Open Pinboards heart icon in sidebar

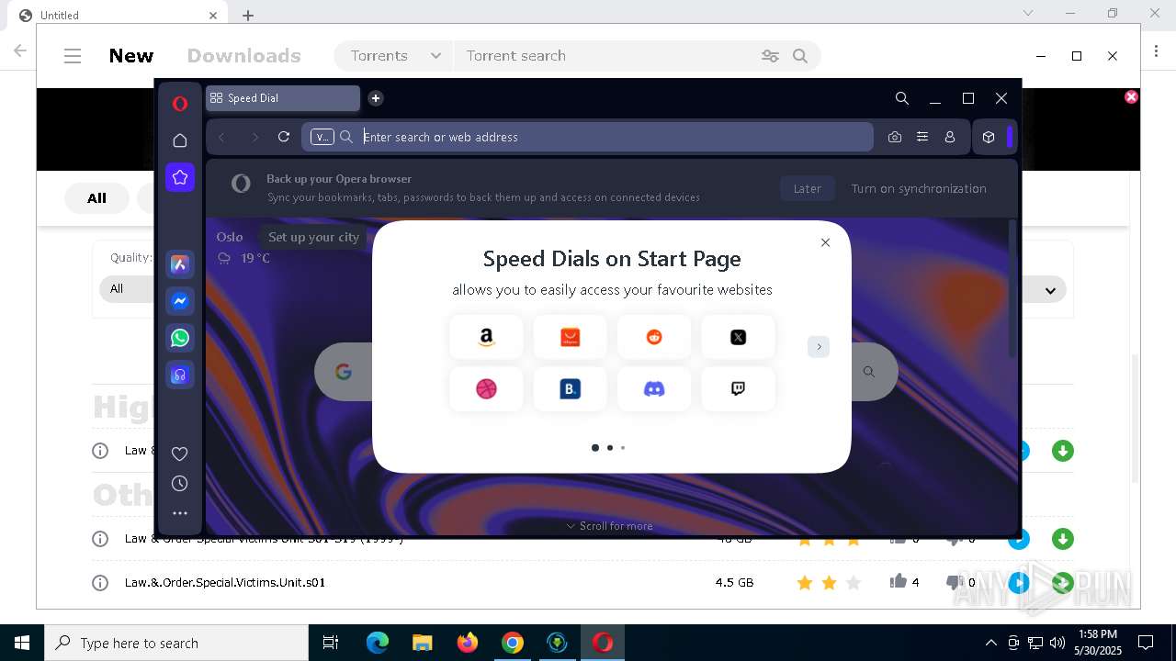[180, 454]
